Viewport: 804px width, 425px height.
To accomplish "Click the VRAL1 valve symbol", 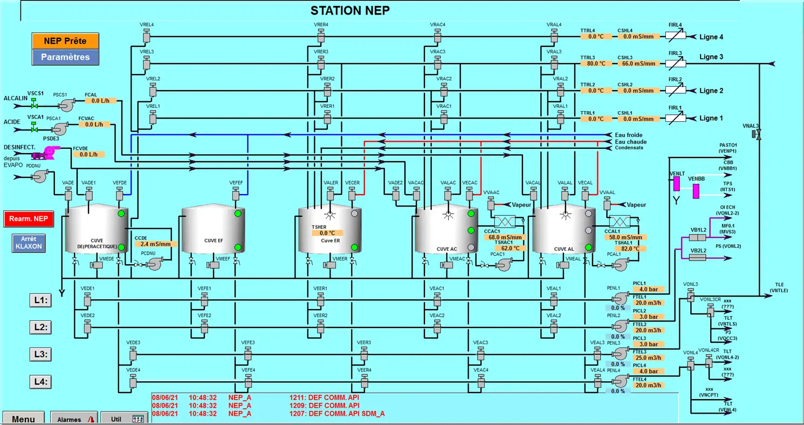I will click(x=561, y=117).
